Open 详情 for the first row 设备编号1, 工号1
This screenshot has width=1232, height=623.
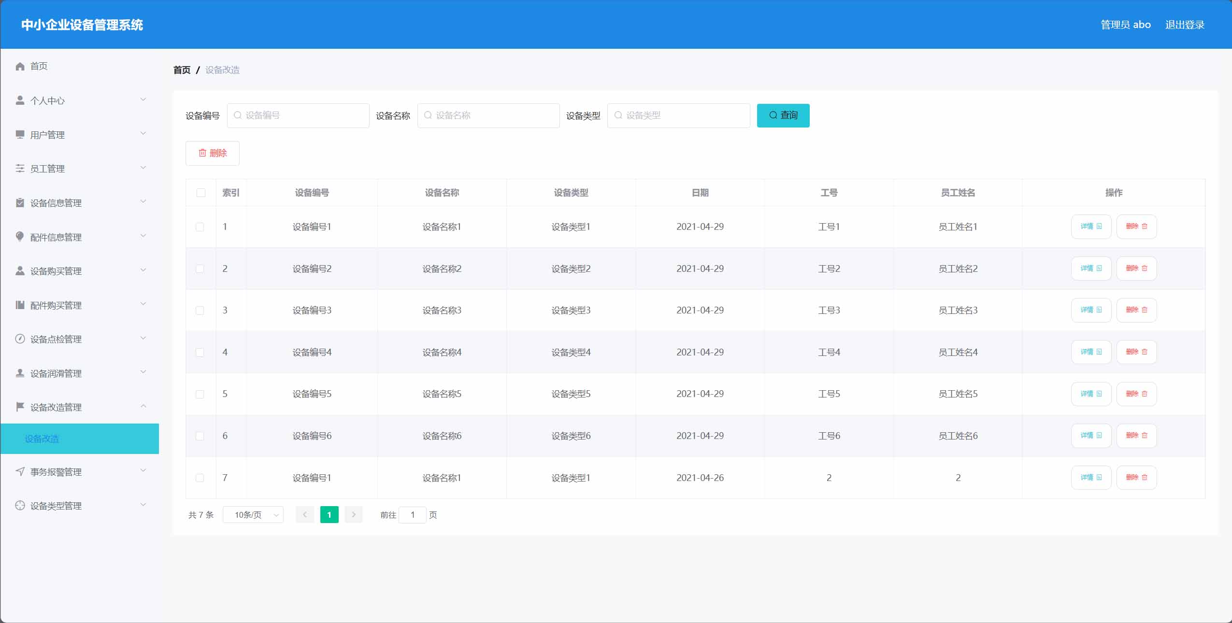(1091, 227)
